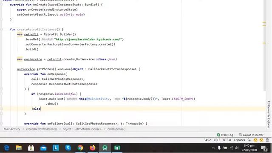Image resolution: width=272 pixels, height=153 pixels.
Task: Collapse the createRetrofitInstance function fold marker
Action: click(x=1, y=29)
